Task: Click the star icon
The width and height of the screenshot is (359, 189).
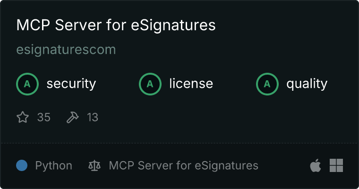Action: [x=23, y=117]
